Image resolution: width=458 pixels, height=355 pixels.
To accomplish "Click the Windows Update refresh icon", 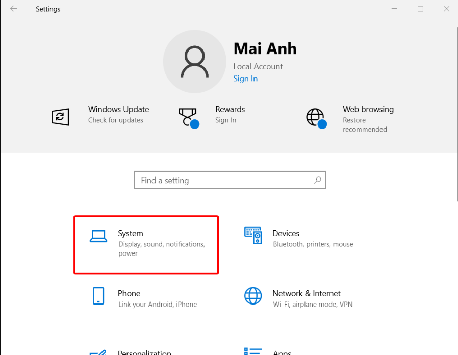I will (60, 117).
